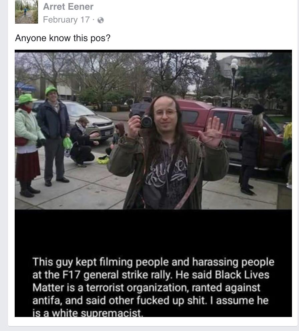Click the raised open hand in the photo
299x331 pixels.
[211, 131]
